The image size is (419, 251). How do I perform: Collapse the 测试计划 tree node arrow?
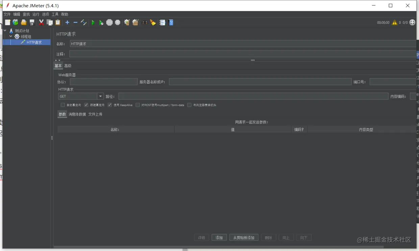(5, 31)
